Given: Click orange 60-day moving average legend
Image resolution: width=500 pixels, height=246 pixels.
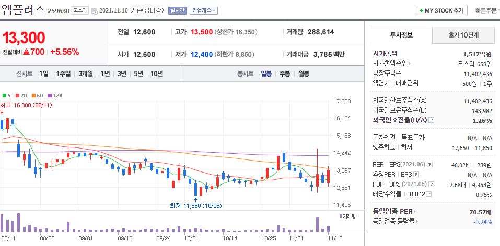Looking at the screenshot, I should [x=37, y=95].
